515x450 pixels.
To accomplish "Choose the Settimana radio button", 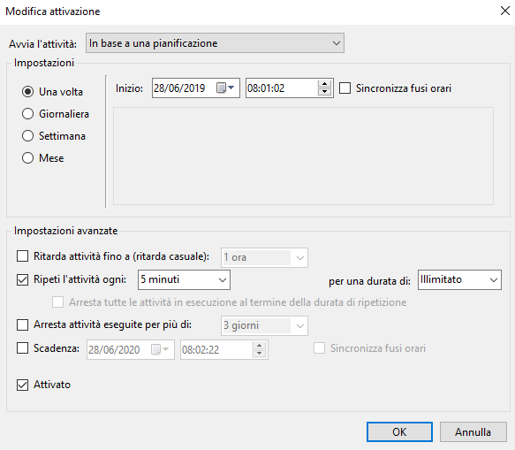I will [x=27, y=136].
